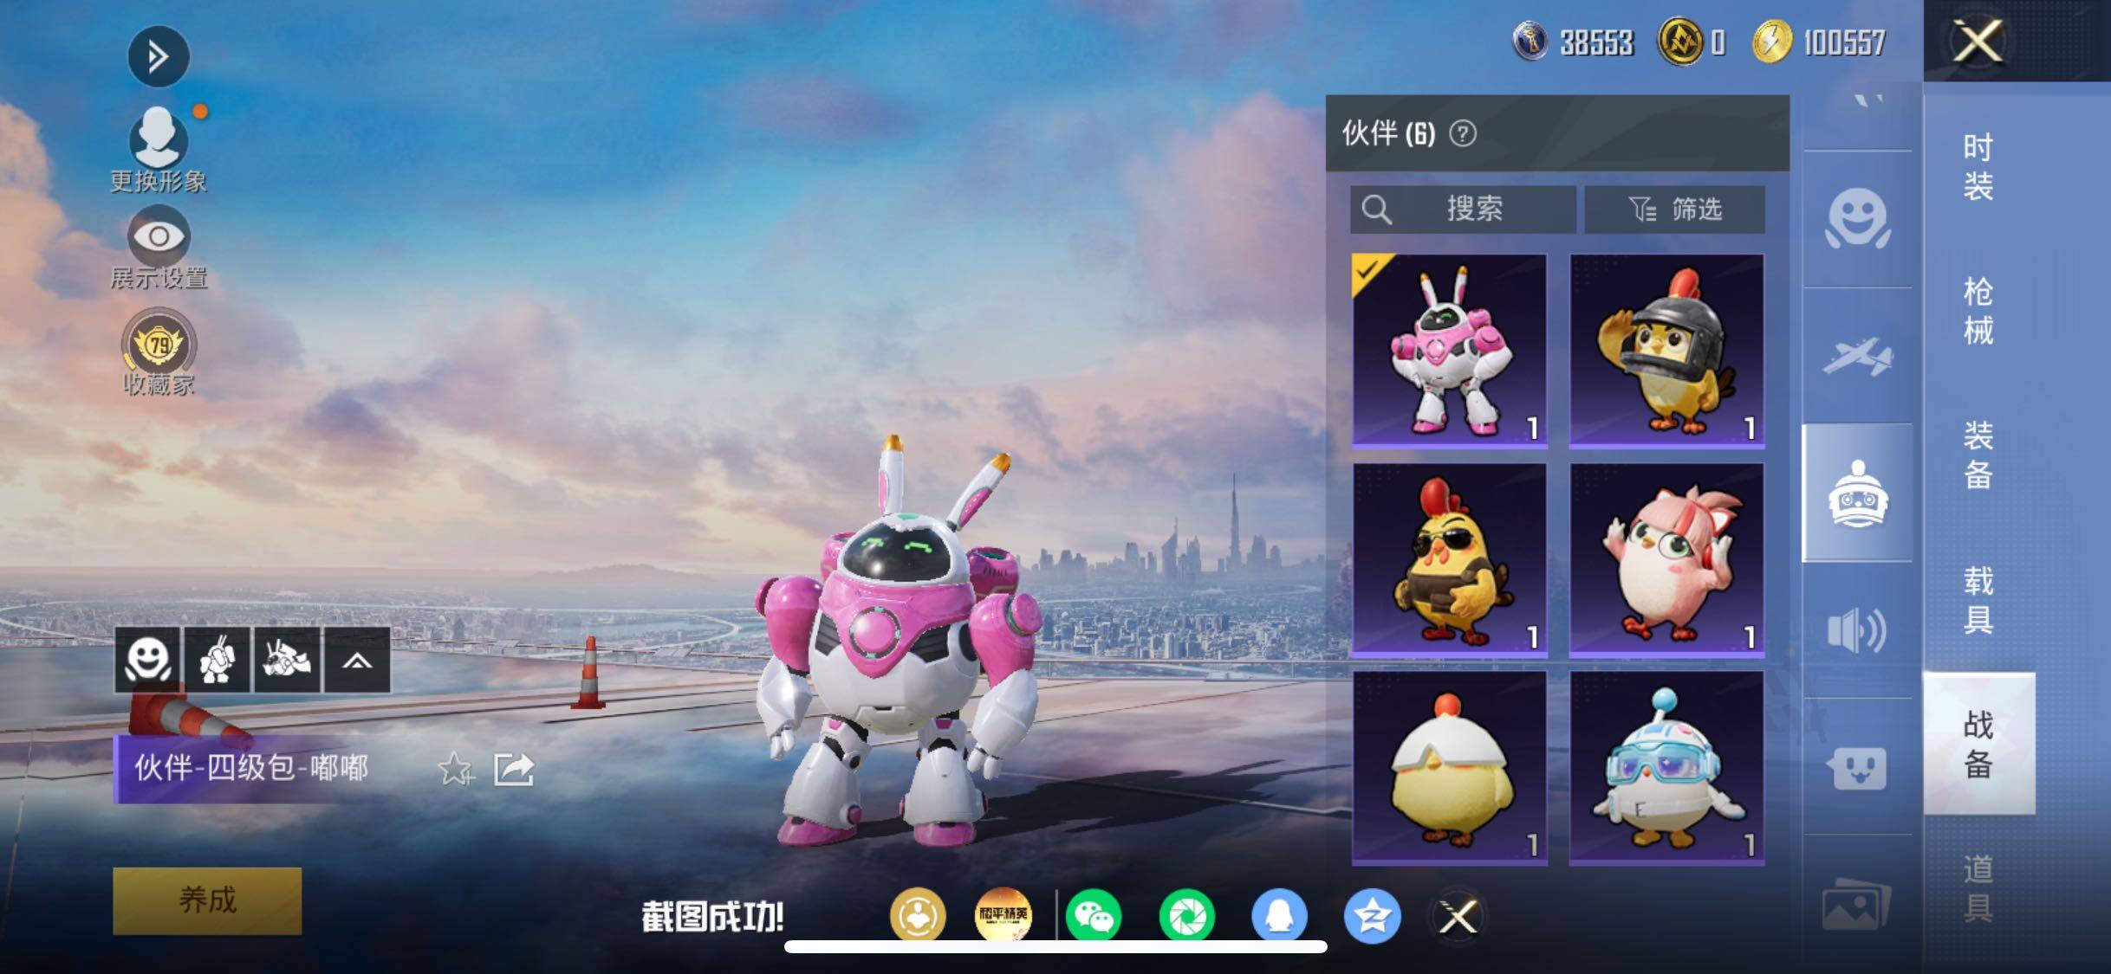Image resolution: width=2111 pixels, height=974 pixels.
Task: Open the play arrow icon at top left
Action: [158, 57]
